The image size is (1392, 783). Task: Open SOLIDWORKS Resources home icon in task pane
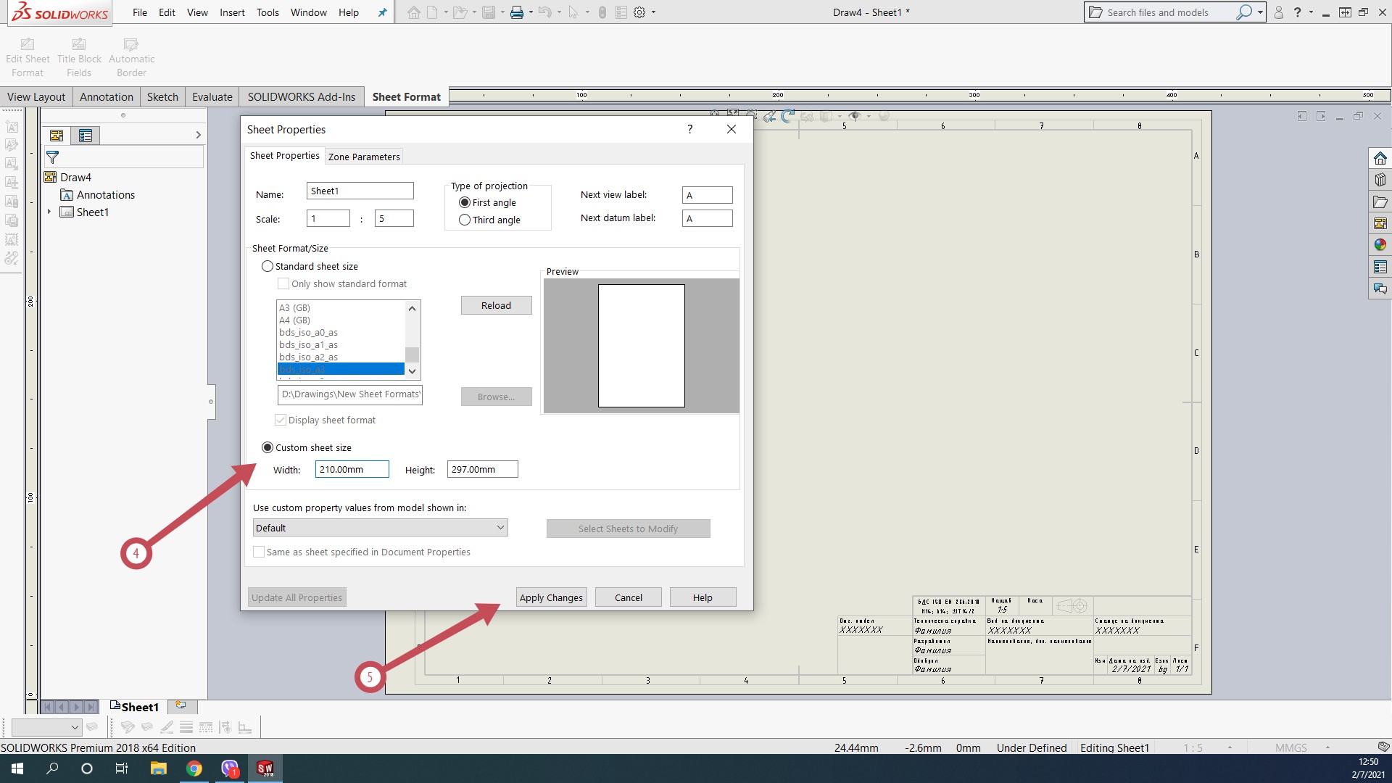click(x=1380, y=158)
